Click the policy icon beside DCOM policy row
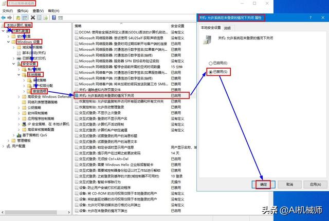This screenshot has height=221, width=329. coord(77,32)
